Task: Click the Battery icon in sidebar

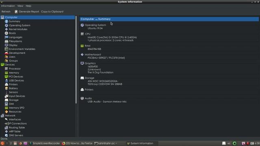Action: click(x=6, y=88)
